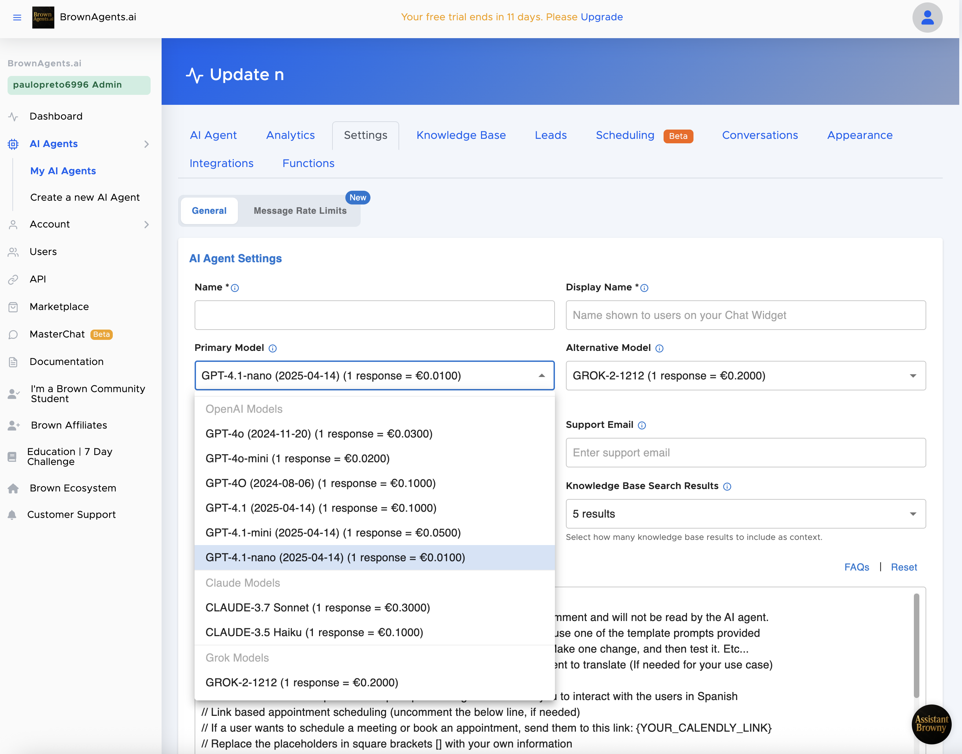Click the Primary Model info icon
The height and width of the screenshot is (754, 962).
pos(273,348)
